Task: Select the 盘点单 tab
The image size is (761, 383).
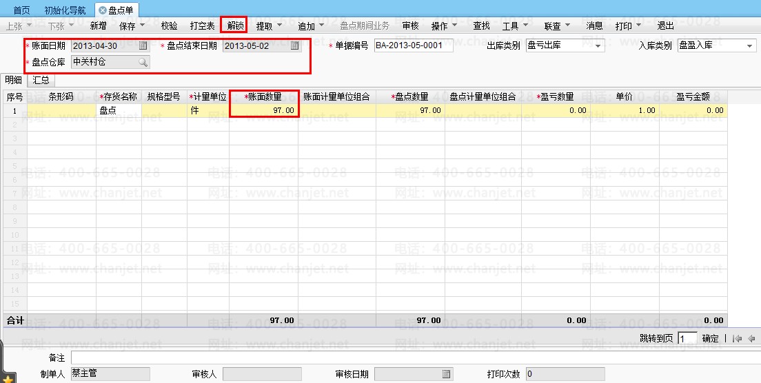Action: [x=117, y=10]
